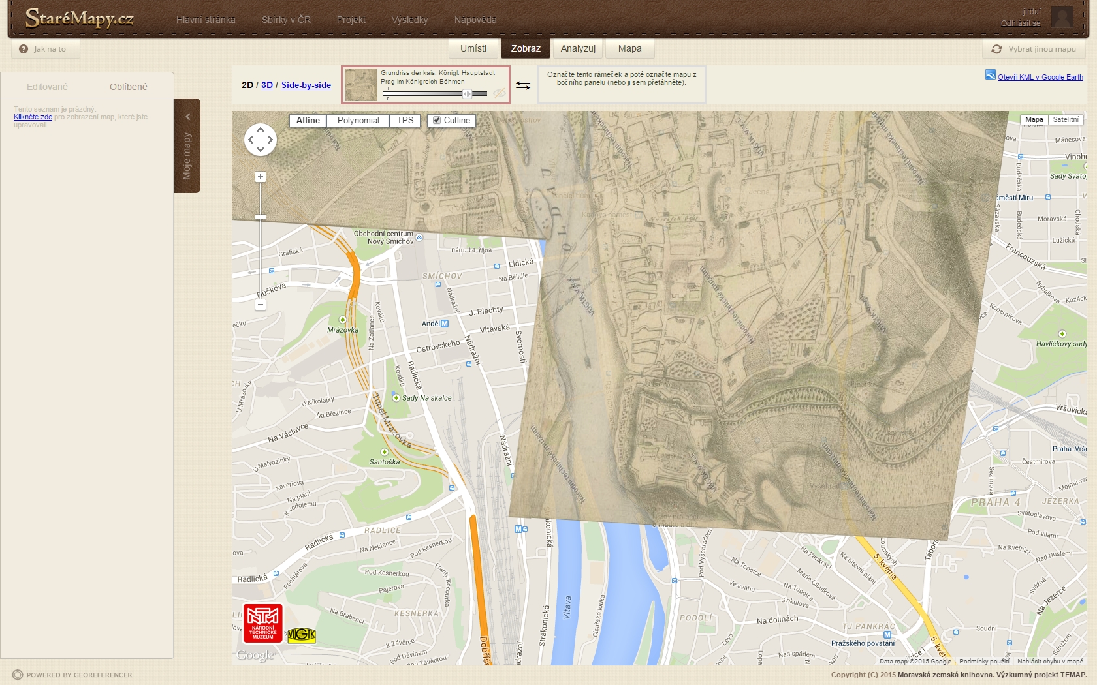
Task: Click the Národní technické muzeum logo
Action: coord(262,623)
